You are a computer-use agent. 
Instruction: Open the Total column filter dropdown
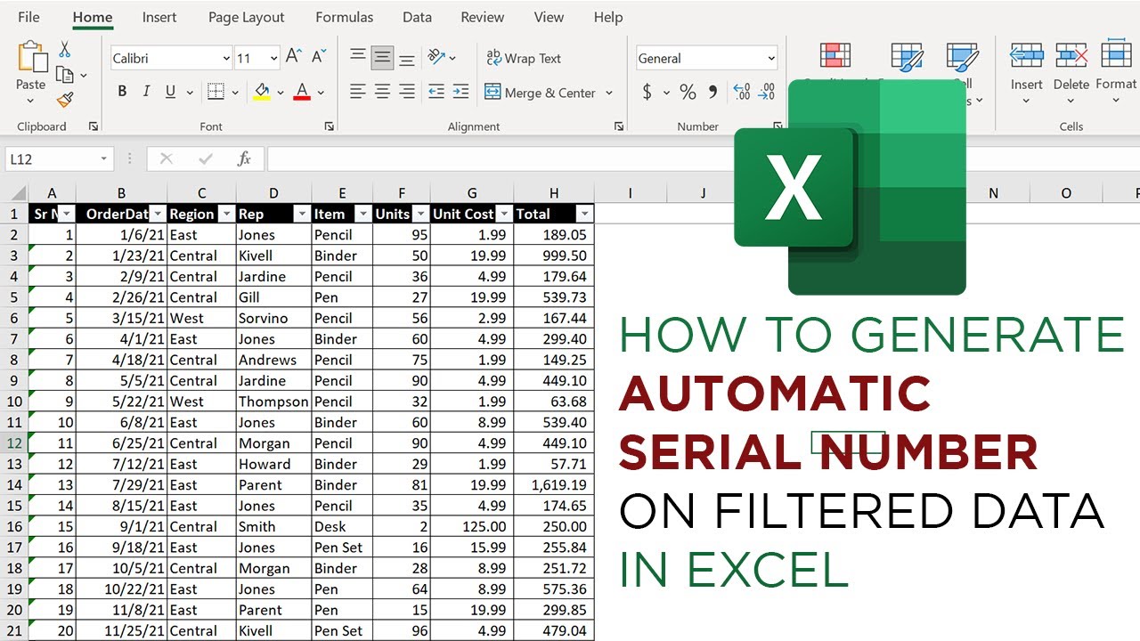click(584, 214)
